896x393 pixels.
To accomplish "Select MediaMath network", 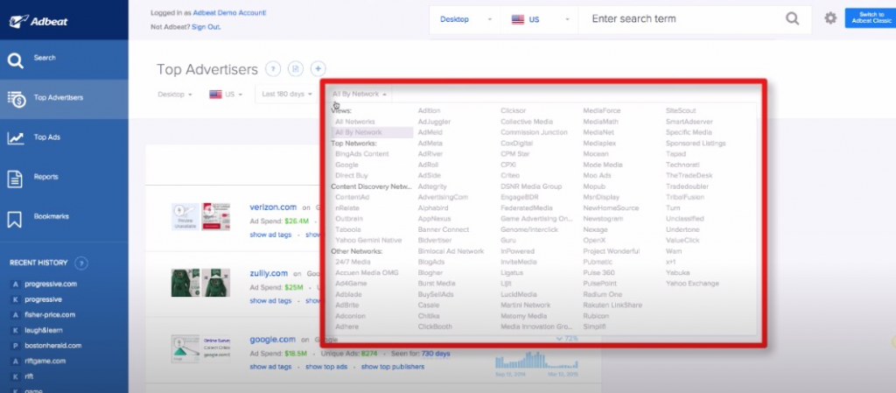I will click(x=600, y=122).
